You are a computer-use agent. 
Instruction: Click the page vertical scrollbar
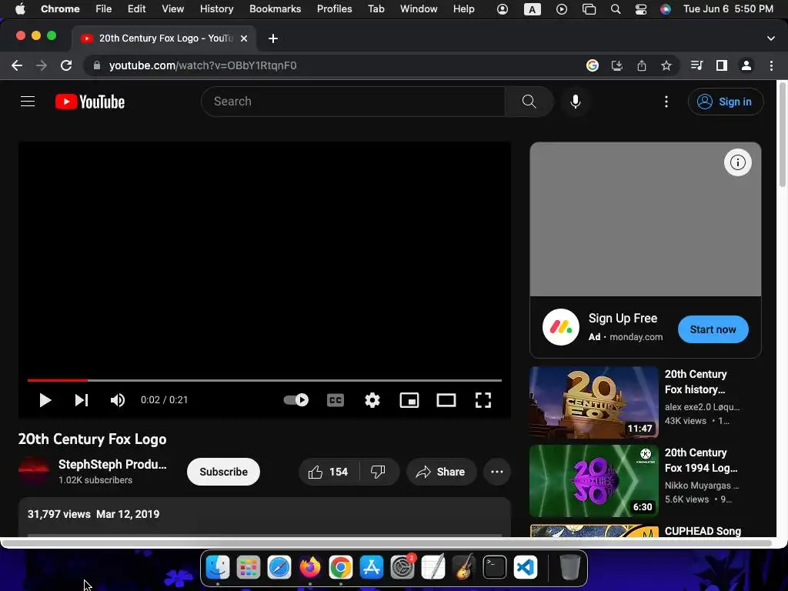pyautogui.click(x=782, y=135)
